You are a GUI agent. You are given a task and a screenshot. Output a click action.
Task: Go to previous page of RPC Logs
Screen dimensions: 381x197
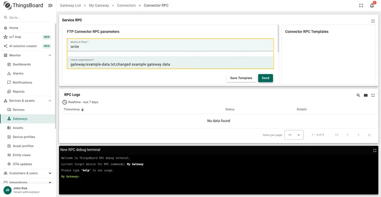348,135
